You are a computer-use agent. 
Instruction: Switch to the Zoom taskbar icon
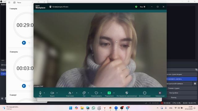point(116,108)
